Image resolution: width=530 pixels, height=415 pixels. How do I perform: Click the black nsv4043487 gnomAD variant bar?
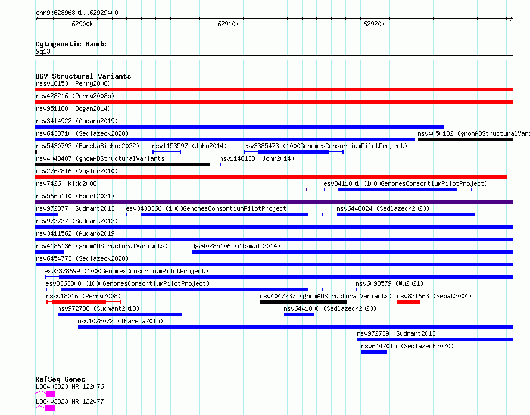coord(122,164)
